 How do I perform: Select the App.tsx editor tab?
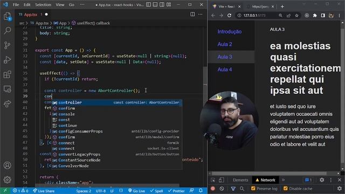[31, 15]
